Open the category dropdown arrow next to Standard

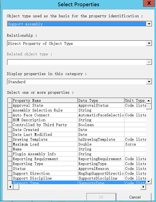click(149, 82)
